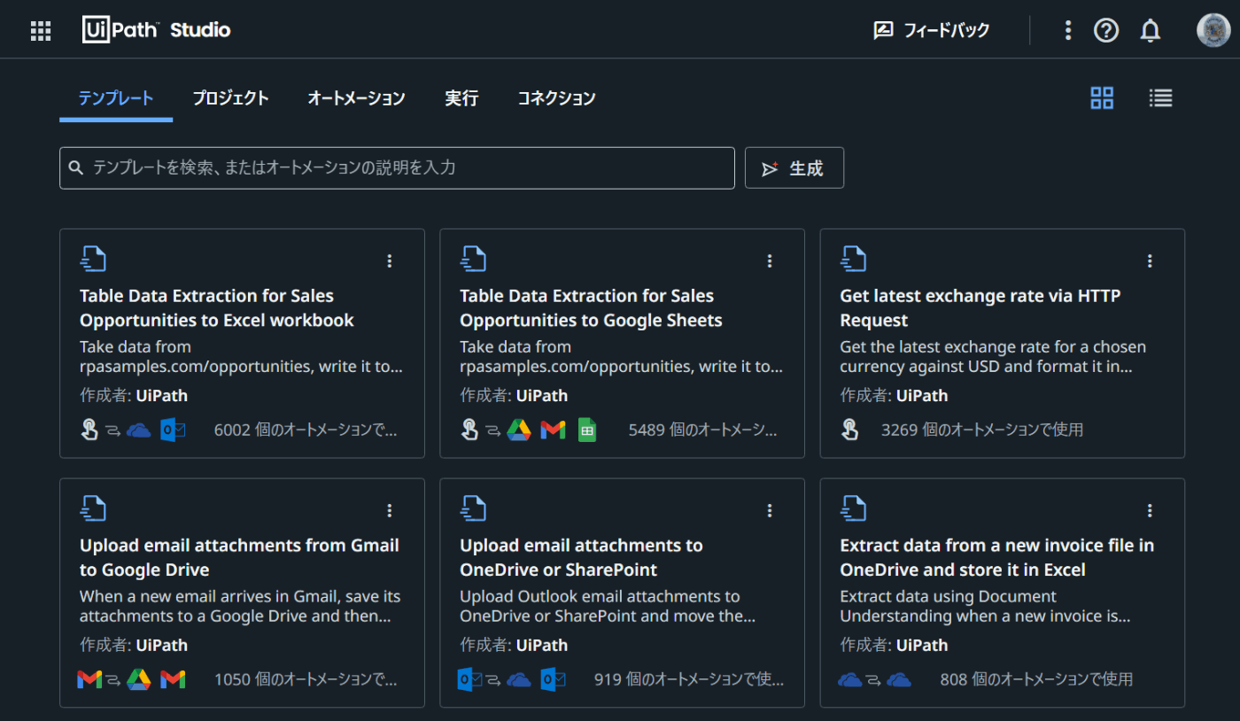Click description 'Get the latest exchange rate for'
The height and width of the screenshot is (721, 1240).
(993, 357)
